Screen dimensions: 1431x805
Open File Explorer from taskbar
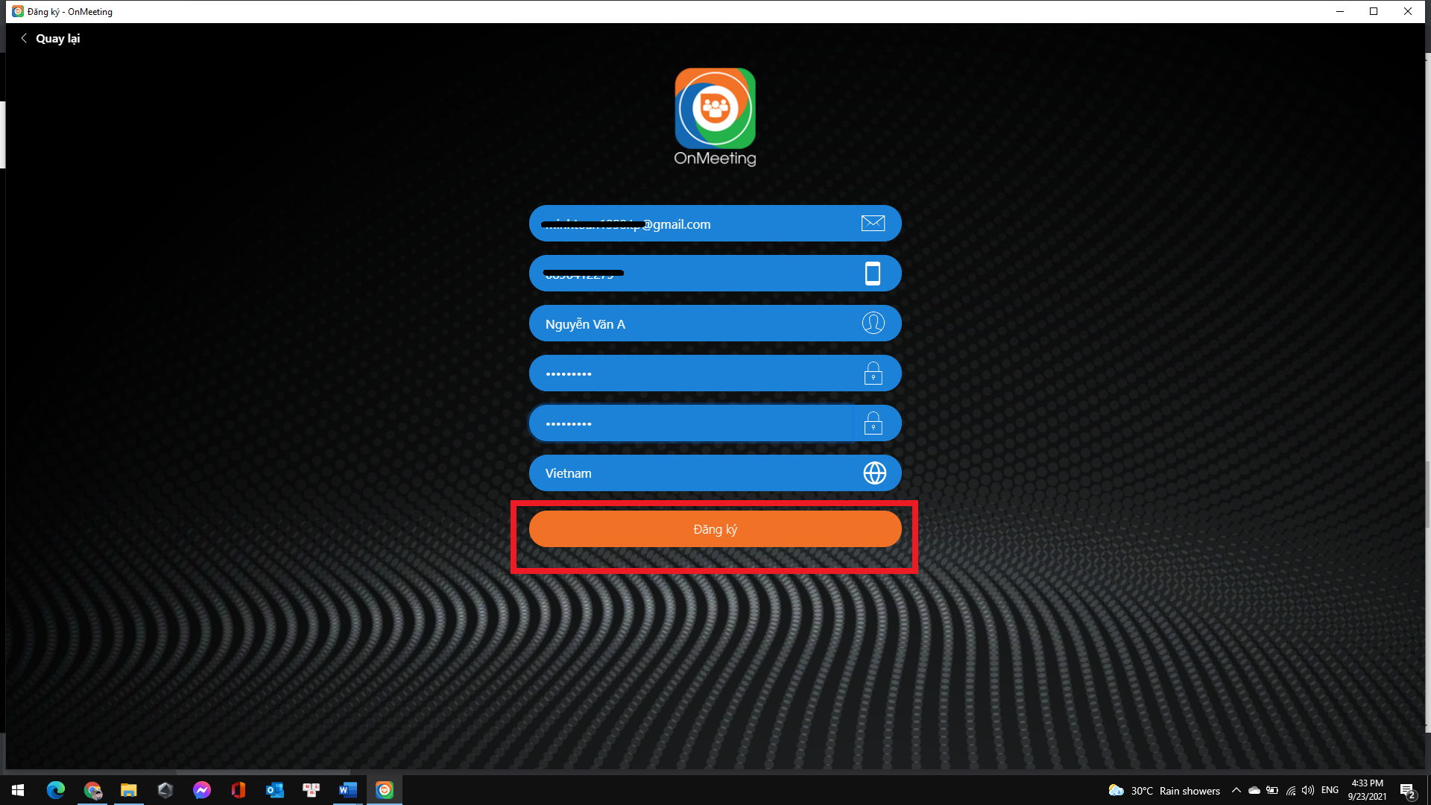tap(129, 790)
